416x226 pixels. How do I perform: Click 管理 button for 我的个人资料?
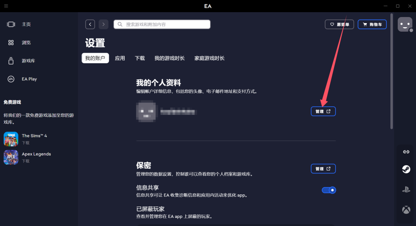coord(323,111)
